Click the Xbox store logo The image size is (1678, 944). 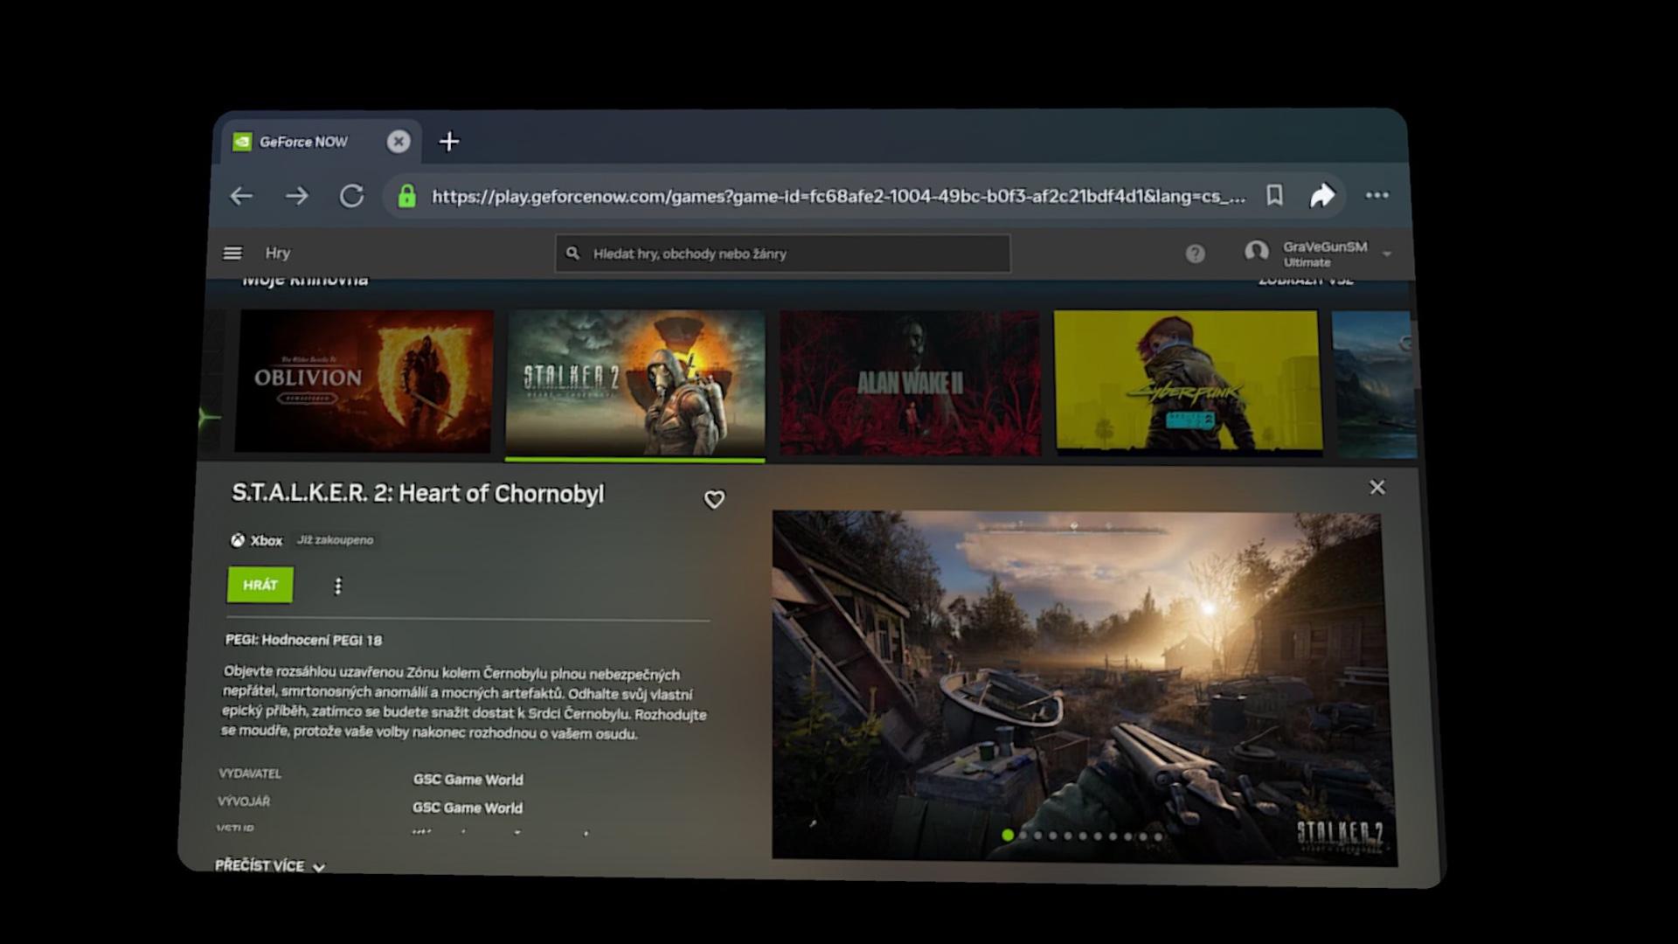[x=238, y=540]
